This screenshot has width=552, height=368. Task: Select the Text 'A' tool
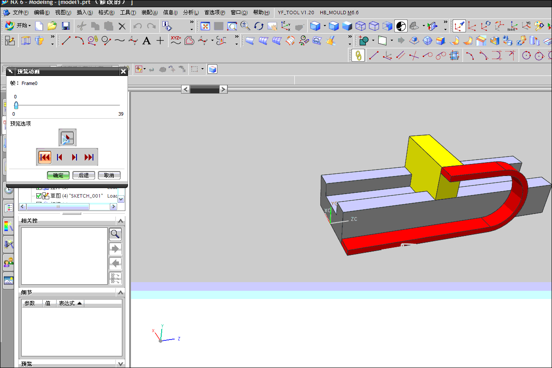point(147,41)
